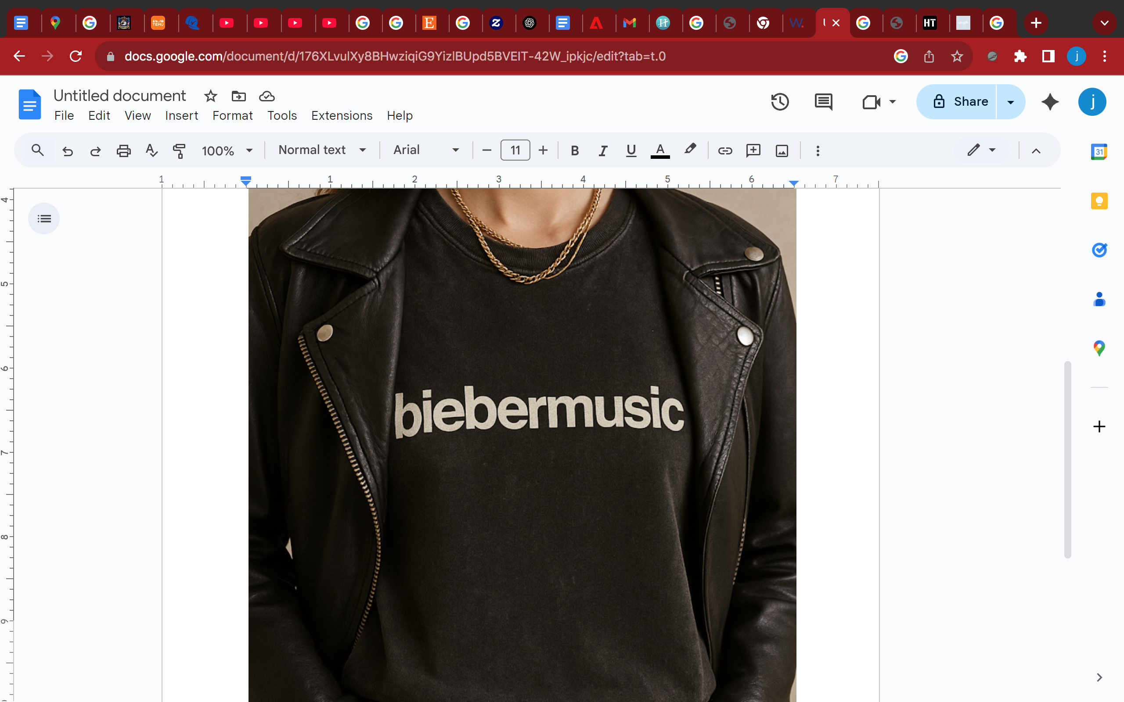Hide the side panel arrow
Image resolution: width=1124 pixels, height=702 pixels.
tap(1099, 677)
